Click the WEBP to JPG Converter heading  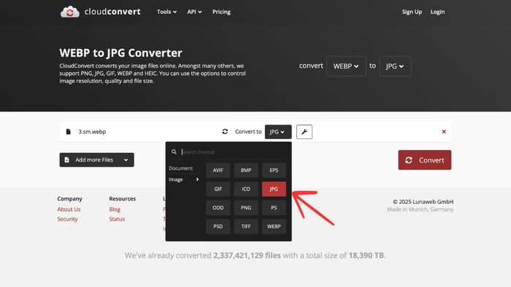pos(120,52)
